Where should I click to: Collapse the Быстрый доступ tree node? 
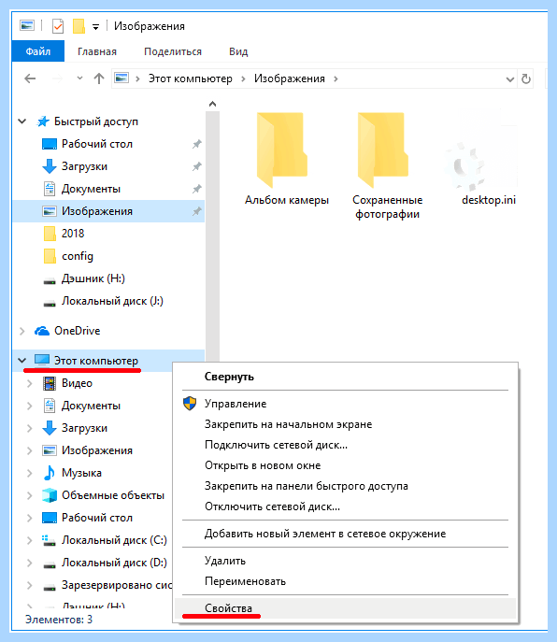pos(22,121)
